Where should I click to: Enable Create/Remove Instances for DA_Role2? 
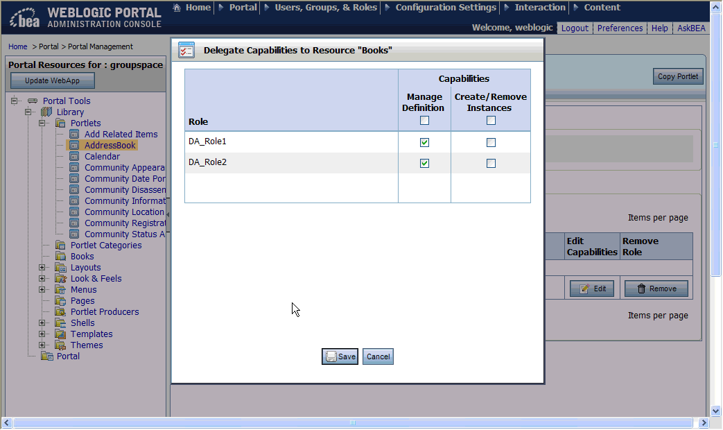pyautogui.click(x=491, y=163)
